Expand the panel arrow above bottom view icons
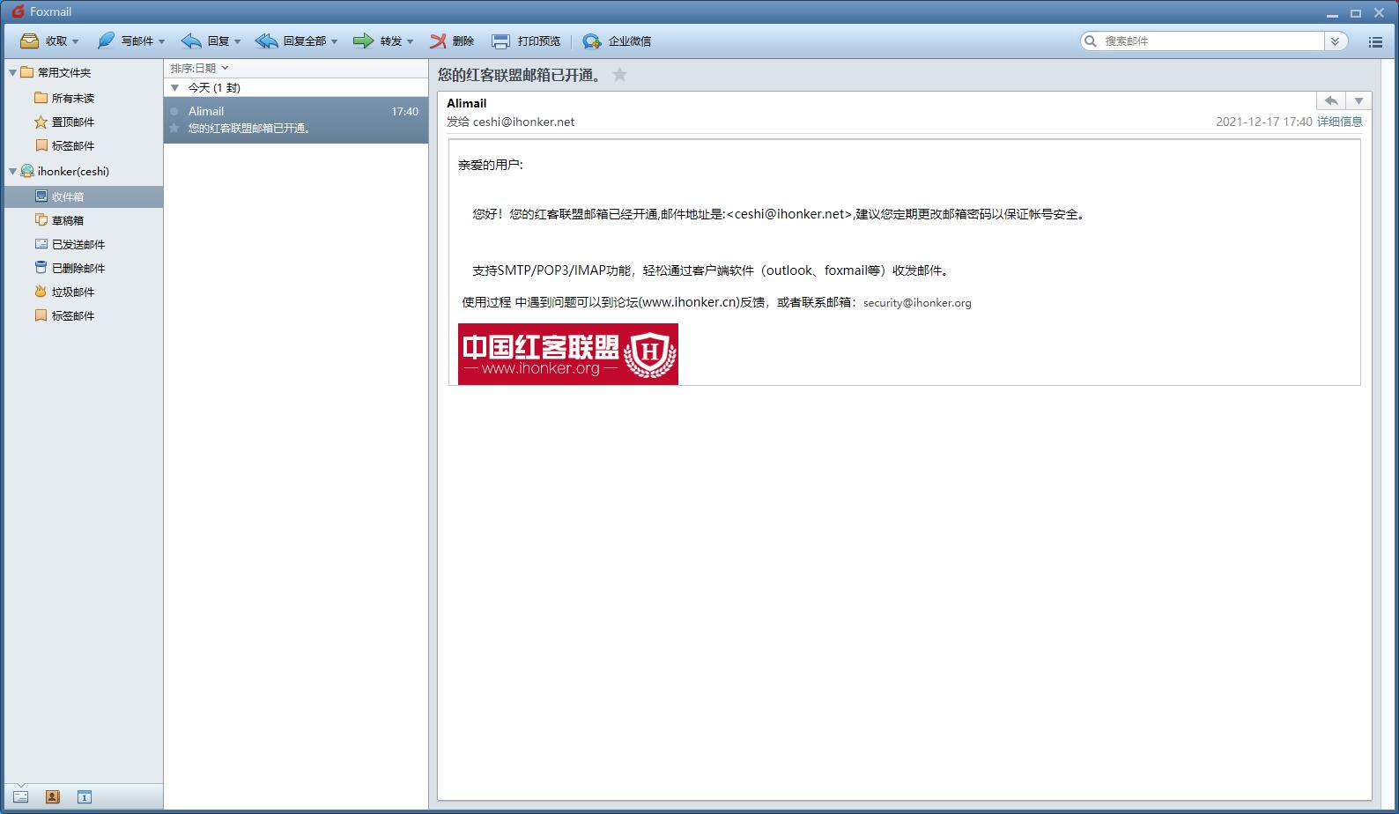Screen dimensions: 1399x814 pos(21,785)
